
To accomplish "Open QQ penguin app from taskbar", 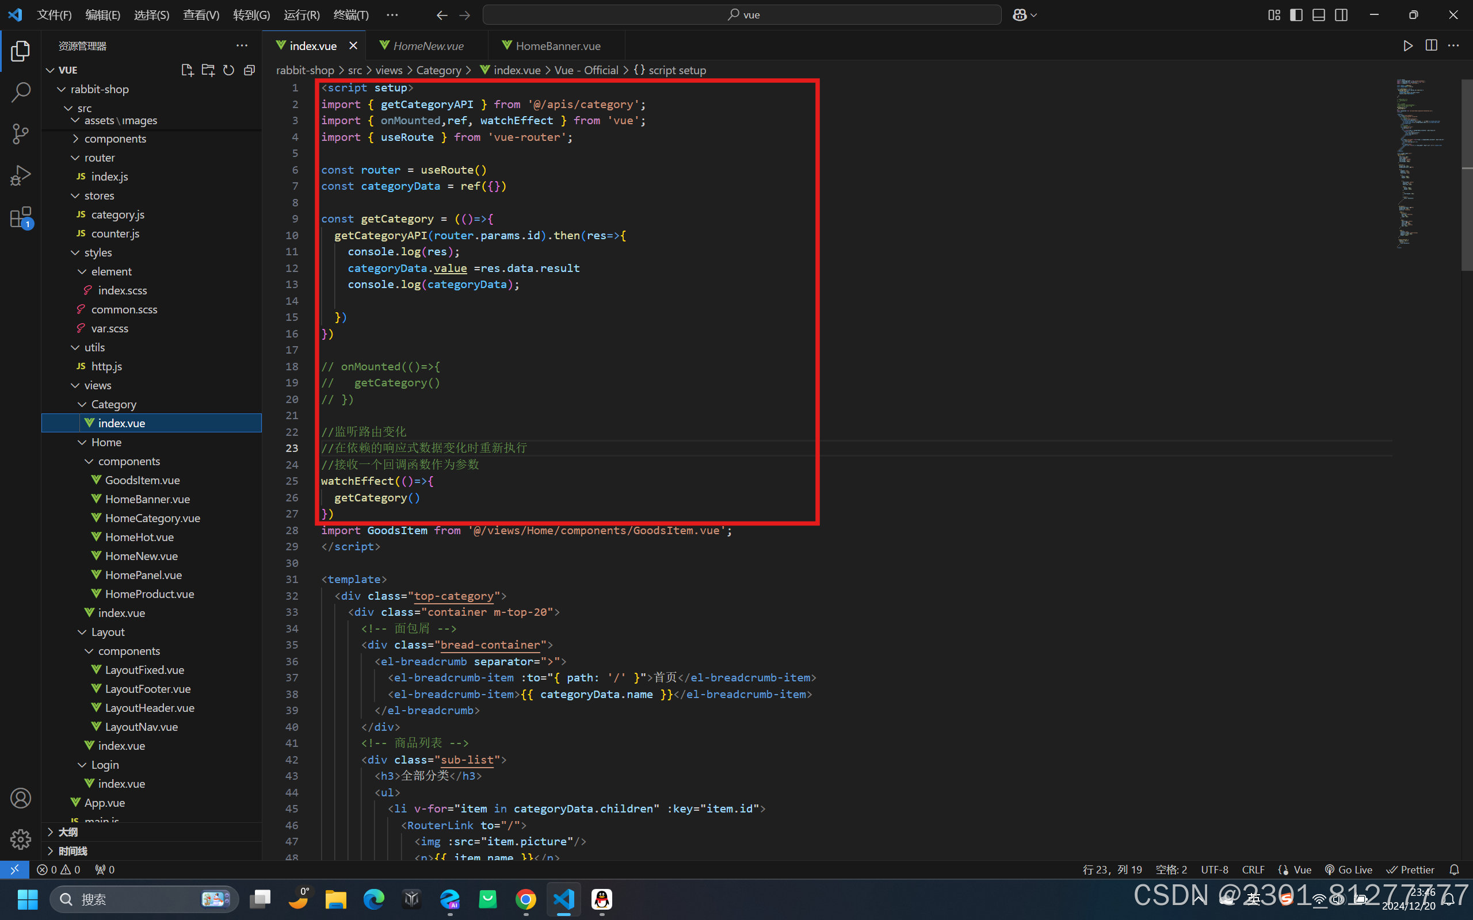I will coord(602,899).
